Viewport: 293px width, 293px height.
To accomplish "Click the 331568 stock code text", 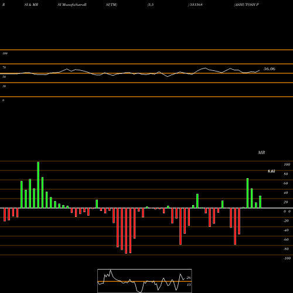I will pyautogui.click(x=196, y=5).
